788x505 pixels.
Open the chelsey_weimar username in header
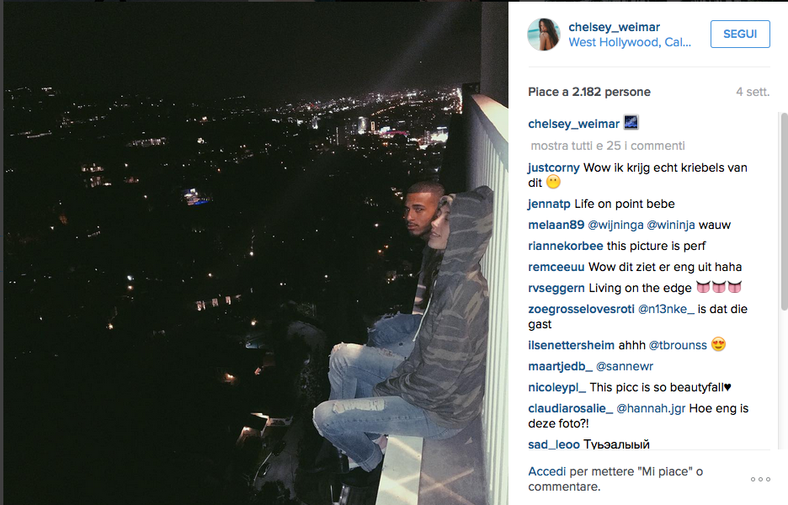[x=614, y=27]
